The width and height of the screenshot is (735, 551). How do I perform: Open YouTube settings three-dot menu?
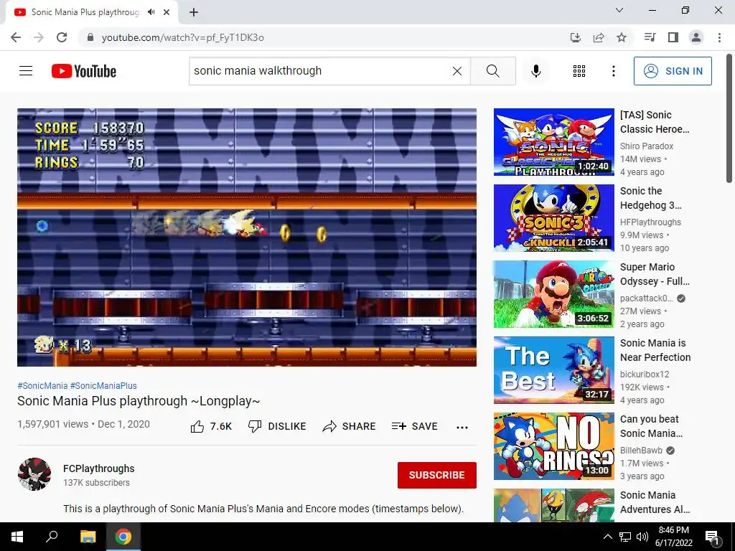tap(614, 71)
